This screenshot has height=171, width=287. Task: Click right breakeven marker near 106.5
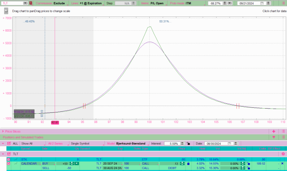pyautogui.click(x=237, y=106)
